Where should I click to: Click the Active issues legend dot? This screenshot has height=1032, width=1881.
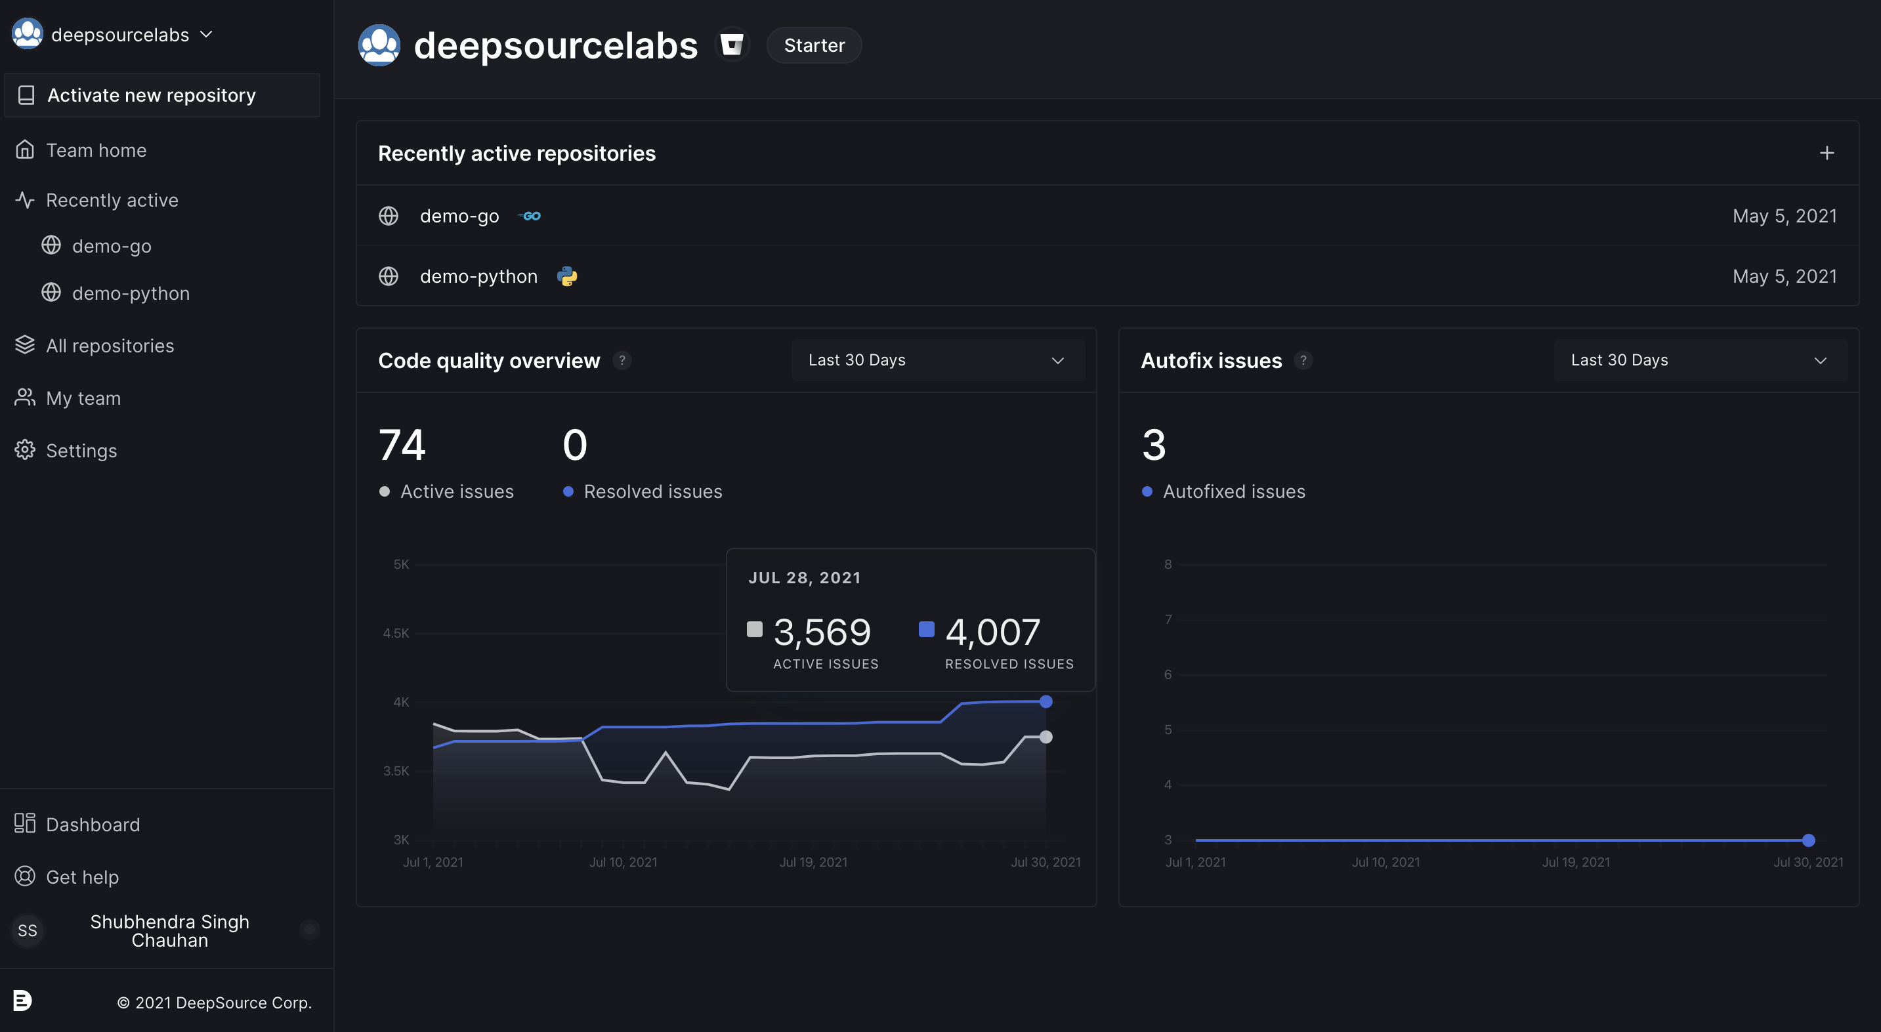(385, 491)
